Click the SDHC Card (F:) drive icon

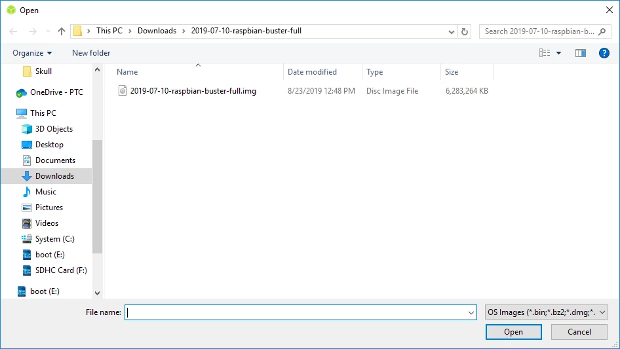[x=26, y=270]
